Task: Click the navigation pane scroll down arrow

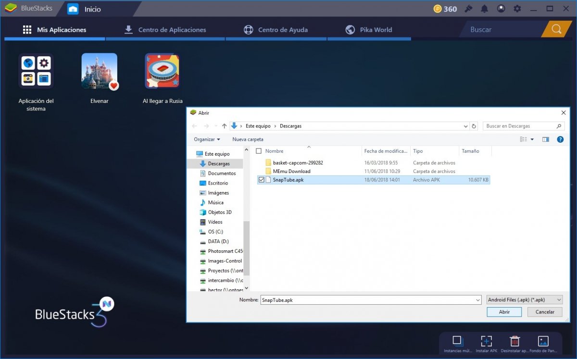Action: pos(247,288)
